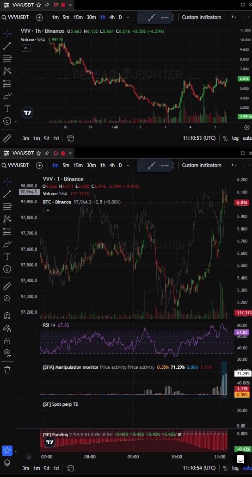252x477 pixels.
Task: Open Custom Indicators in top chart
Action: 202,17
